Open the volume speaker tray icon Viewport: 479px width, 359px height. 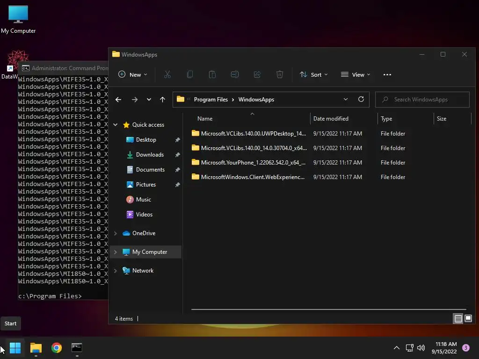(421, 348)
